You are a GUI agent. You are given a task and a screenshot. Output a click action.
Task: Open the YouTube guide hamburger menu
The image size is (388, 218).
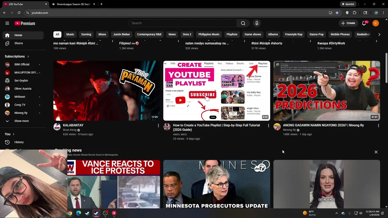click(x=7, y=23)
